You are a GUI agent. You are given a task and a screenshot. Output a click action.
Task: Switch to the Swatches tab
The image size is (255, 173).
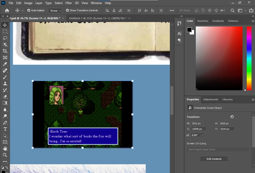pos(203,21)
